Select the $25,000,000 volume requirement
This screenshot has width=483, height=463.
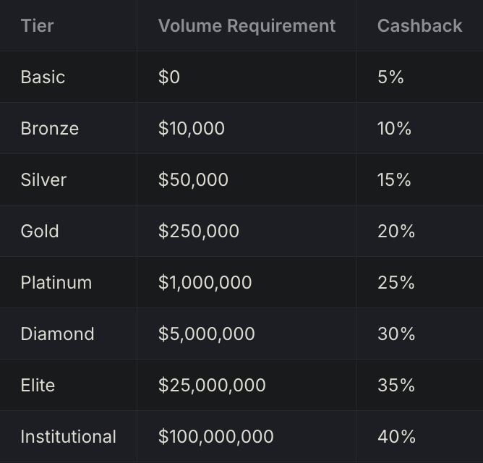pyautogui.click(x=212, y=386)
